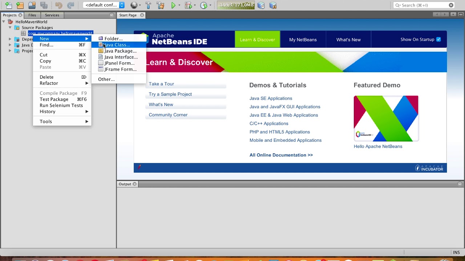Click the Redo arrow in the toolbar
The height and width of the screenshot is (261, 465).
[70, 5]
